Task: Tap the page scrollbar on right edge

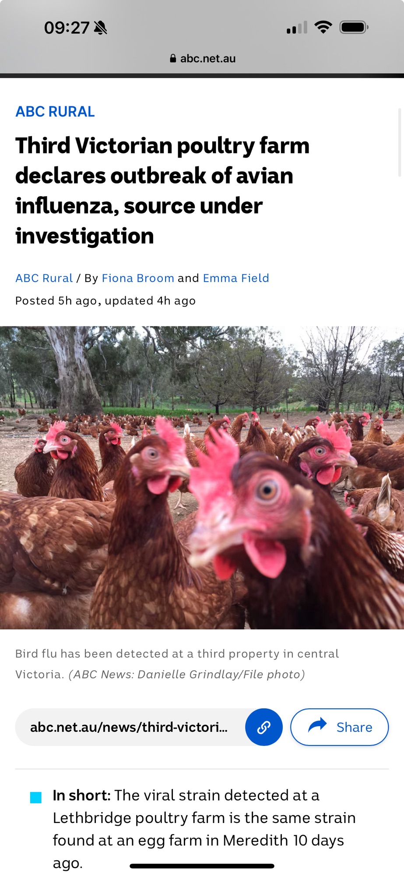Action: tap(399, 142)
